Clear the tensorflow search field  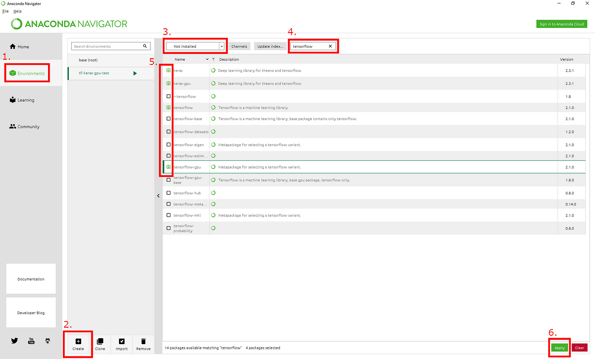330,45
